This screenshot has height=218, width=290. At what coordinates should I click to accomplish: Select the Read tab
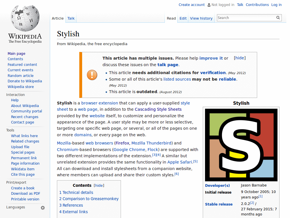point(171,18)
